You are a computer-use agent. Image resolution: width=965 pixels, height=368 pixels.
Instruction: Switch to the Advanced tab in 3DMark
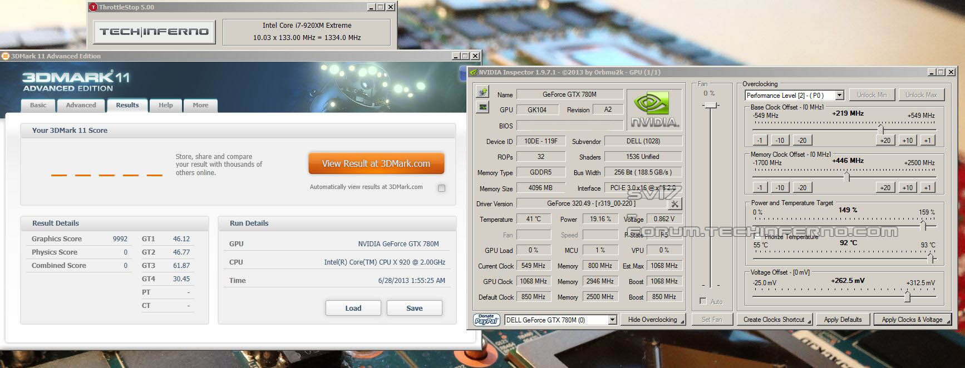pyautogui.click(x=81, y=105)
